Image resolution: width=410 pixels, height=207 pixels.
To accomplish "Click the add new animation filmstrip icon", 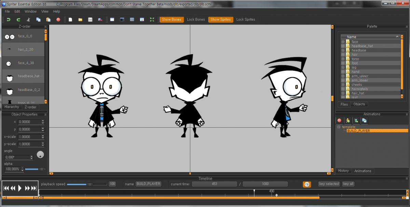I will click(x=356, y=121).
